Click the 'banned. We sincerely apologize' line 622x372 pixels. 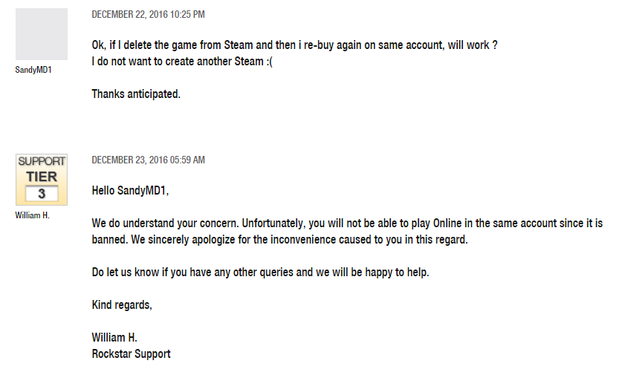pos(279,240)
